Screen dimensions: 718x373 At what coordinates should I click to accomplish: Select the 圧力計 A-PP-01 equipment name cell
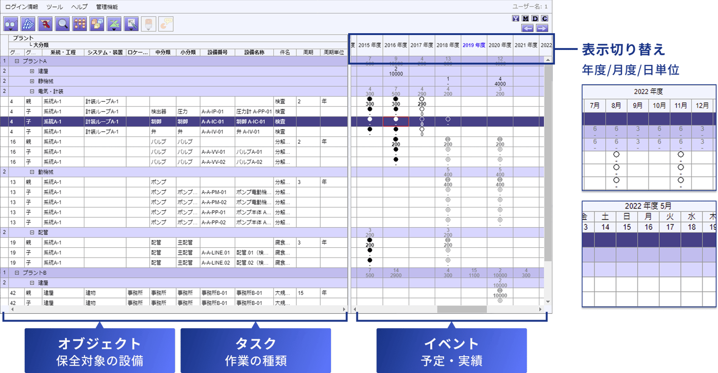click(x=254, y=112)
